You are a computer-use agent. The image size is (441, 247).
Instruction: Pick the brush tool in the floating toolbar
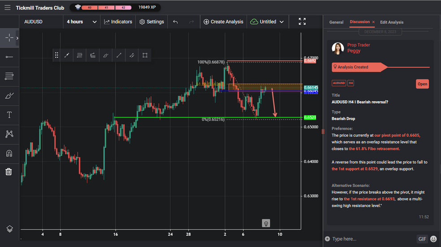[x=106, y=55]
